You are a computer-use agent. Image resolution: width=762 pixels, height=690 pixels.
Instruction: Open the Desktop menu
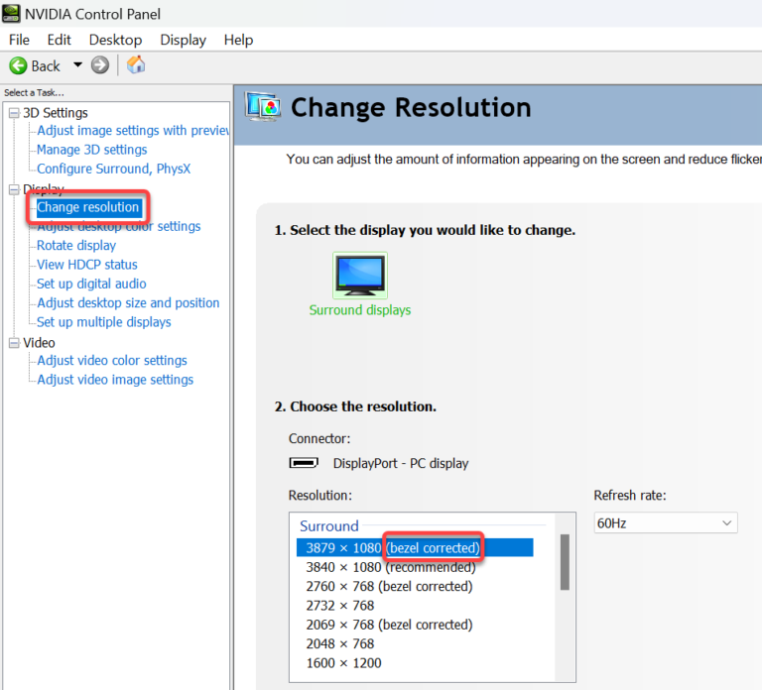point(115,40)
